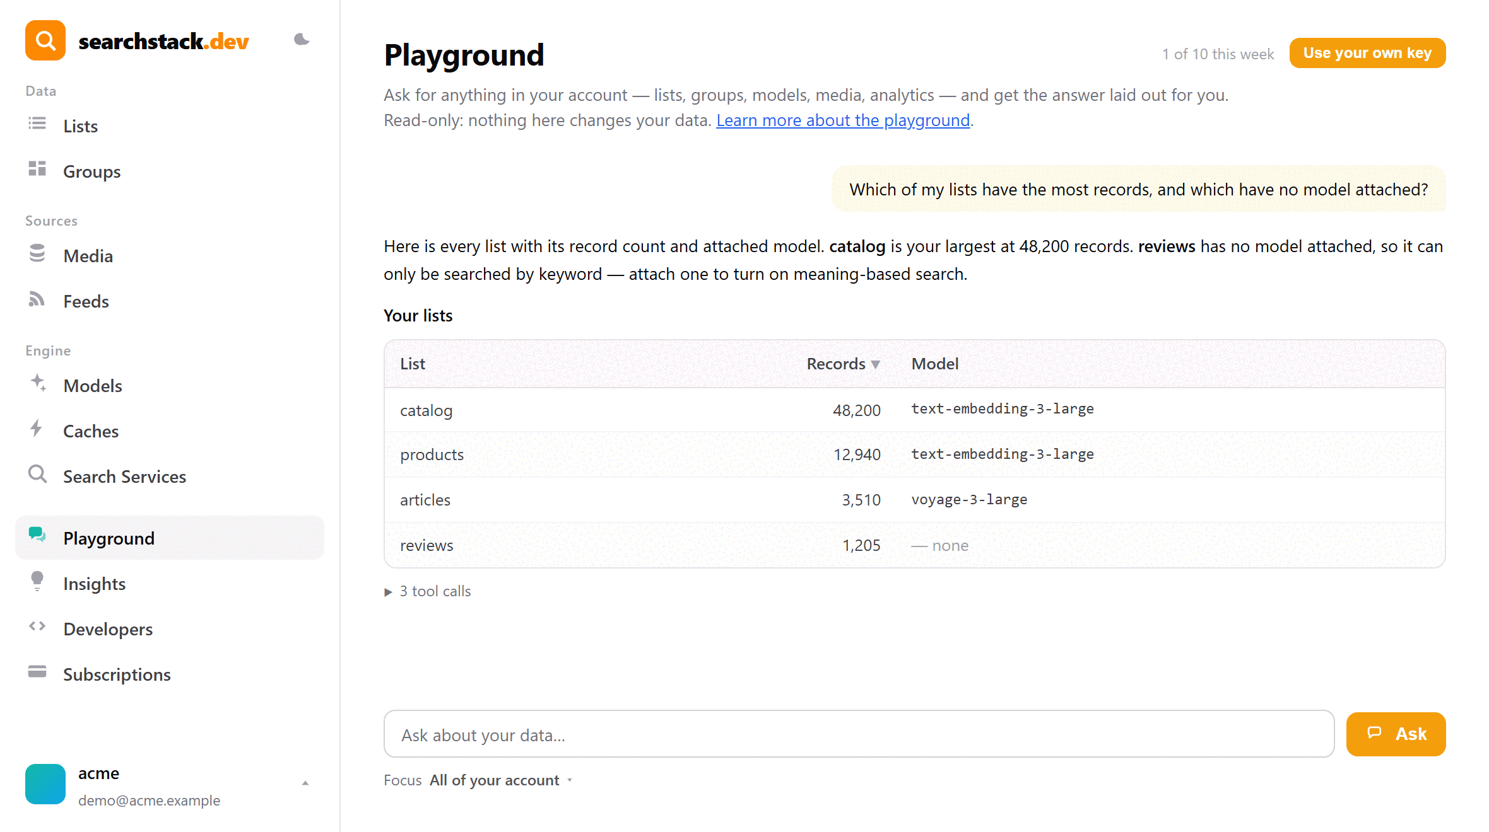
Task: Click the searchstack magnifier logo icon
Action: 45,41
